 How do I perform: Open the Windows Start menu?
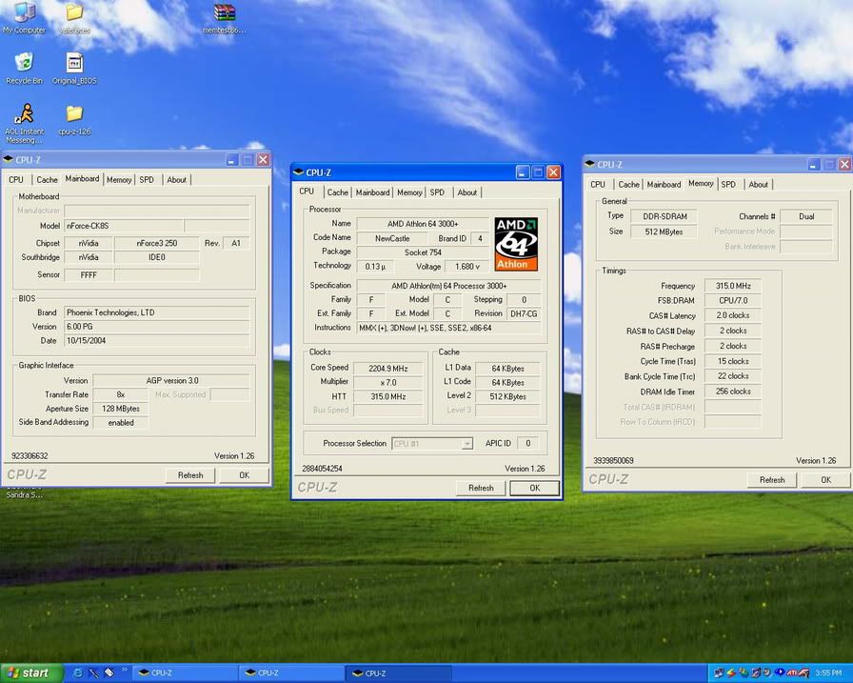click(31, 673)
